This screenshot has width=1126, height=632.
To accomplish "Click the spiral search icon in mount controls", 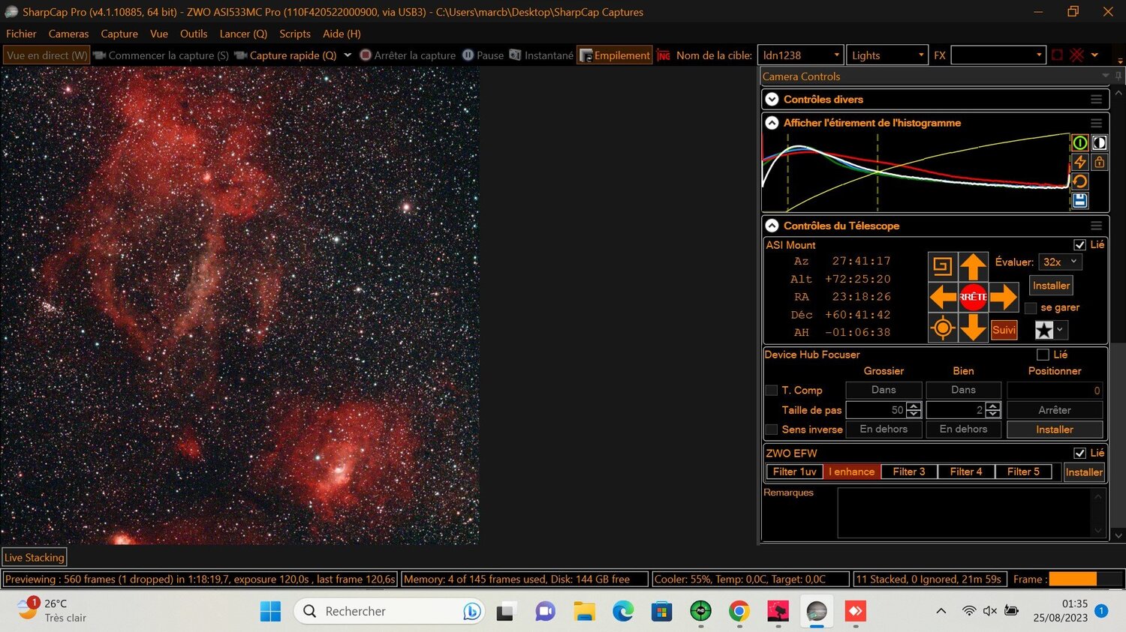I will (x=943, y=266).
